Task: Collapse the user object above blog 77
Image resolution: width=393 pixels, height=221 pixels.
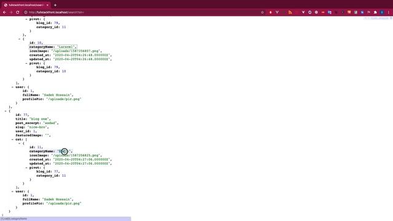Action: click(12, 87)
